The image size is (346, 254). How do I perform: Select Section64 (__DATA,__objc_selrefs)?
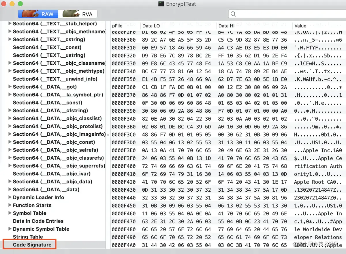(x=56, y=150)
